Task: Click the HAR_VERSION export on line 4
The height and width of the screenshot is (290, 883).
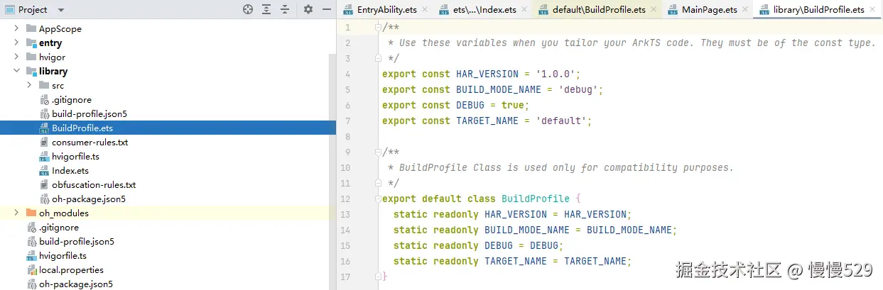Action: tap(482, 74)
